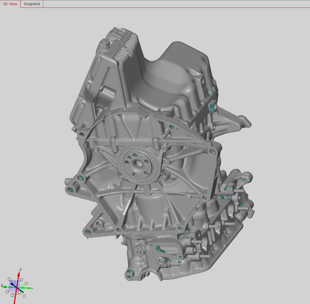
Task: Click the rightmost corner sphere of the orientation cube
Action: pos(26,283)
